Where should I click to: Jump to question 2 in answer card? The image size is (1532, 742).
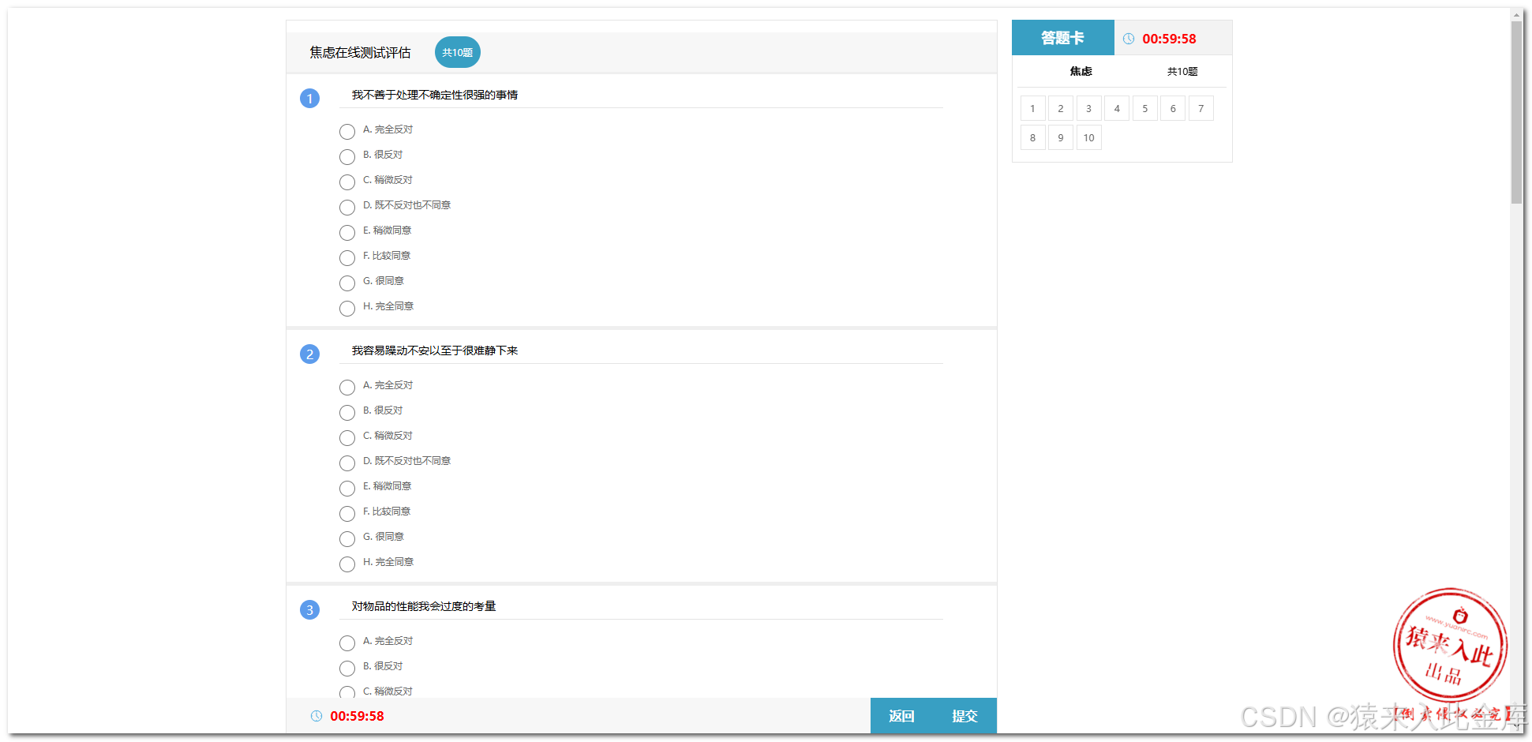click(x=1061, y=108)
